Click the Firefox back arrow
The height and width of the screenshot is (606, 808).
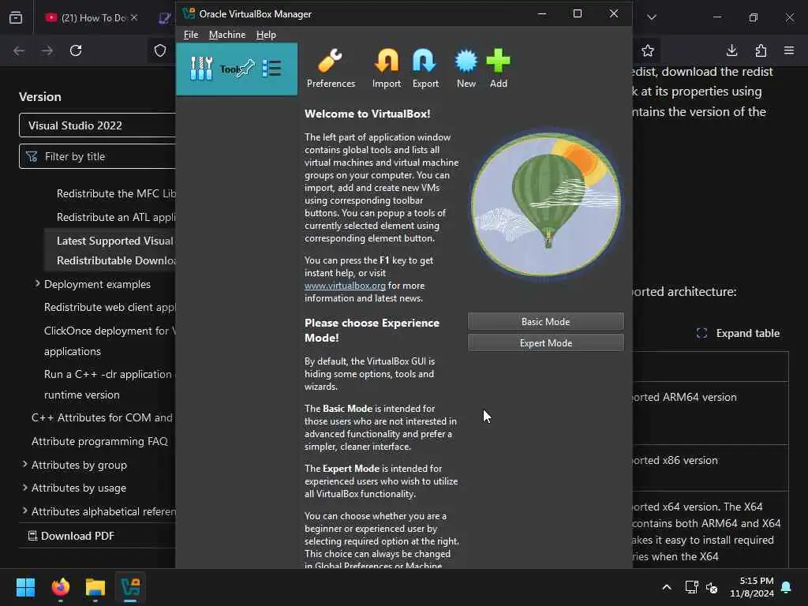pyautogui.click(x=19, y=50)
